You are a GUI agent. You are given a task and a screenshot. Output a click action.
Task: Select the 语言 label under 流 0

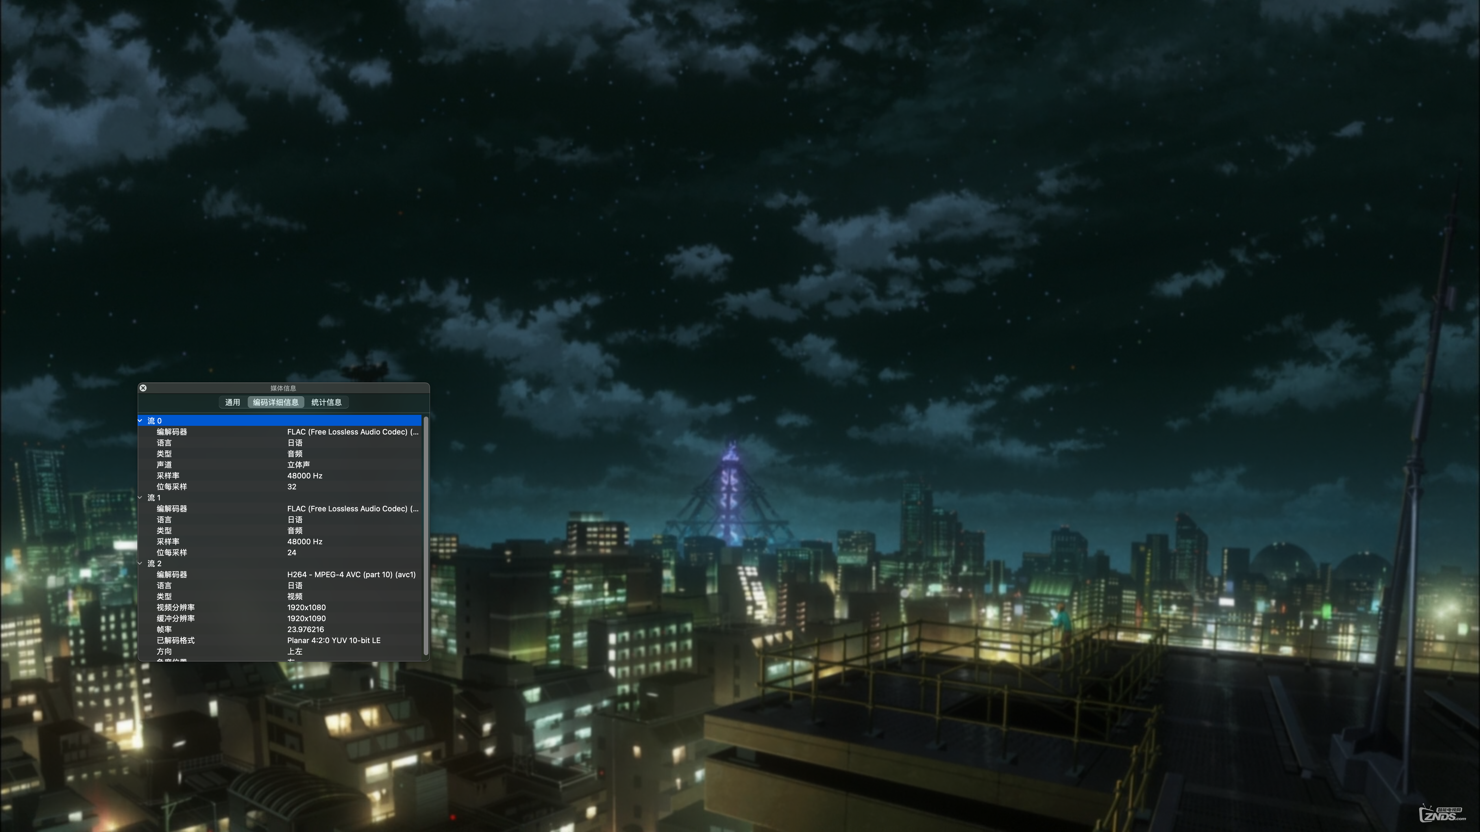coord(164,443)
